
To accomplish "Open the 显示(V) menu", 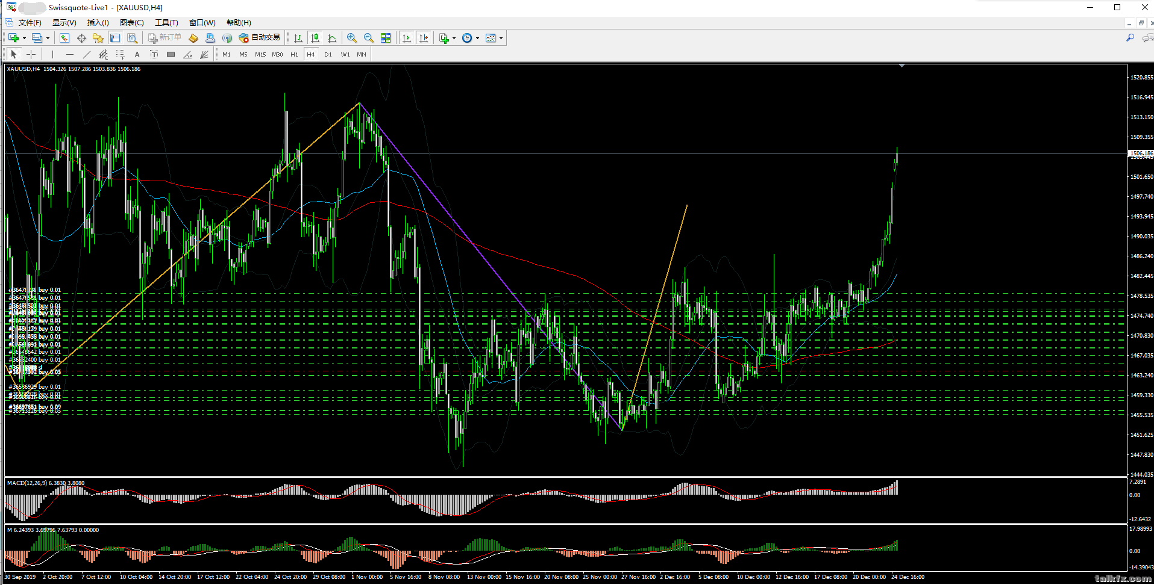I will point(64,23).
